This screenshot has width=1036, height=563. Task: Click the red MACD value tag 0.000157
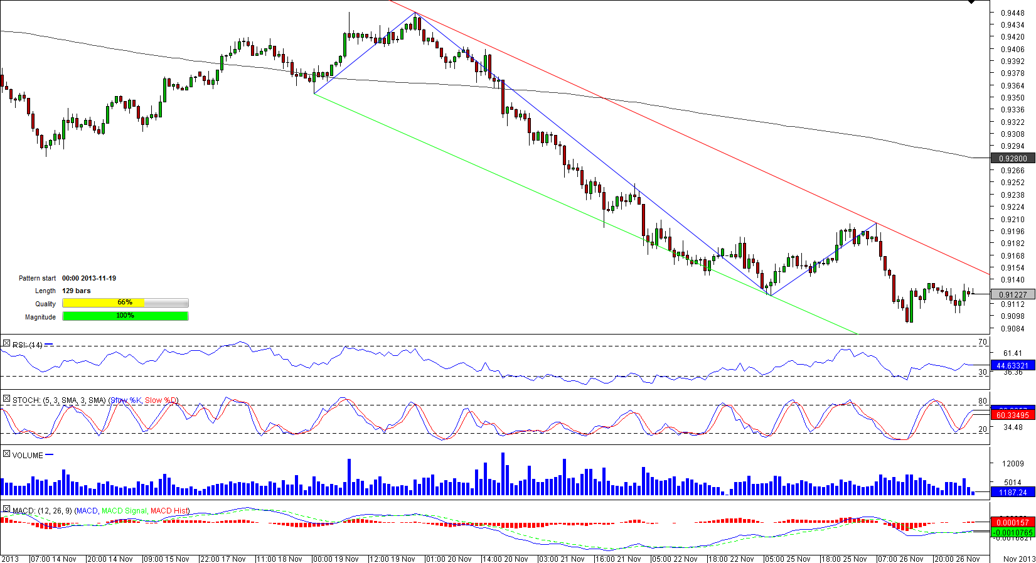(1012, 522)
